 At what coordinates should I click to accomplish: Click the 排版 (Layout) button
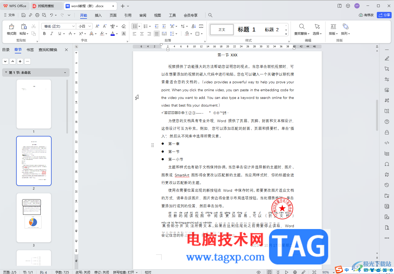click(x=333, y=29)
